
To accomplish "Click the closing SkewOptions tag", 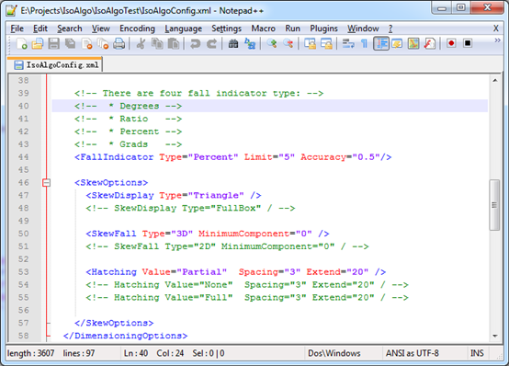I will click(x=114, y=323).
